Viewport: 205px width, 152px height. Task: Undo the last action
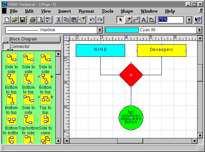(x=92, y=20)
